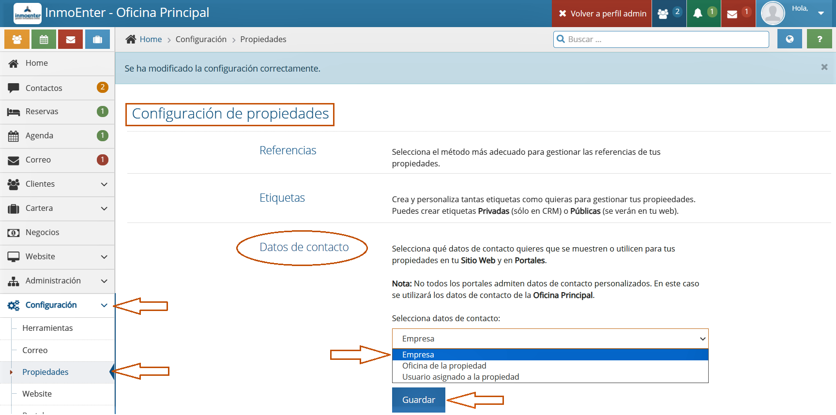Open Correo in the main sidebar
836x415 pixels.
click(x=57, y=160)
